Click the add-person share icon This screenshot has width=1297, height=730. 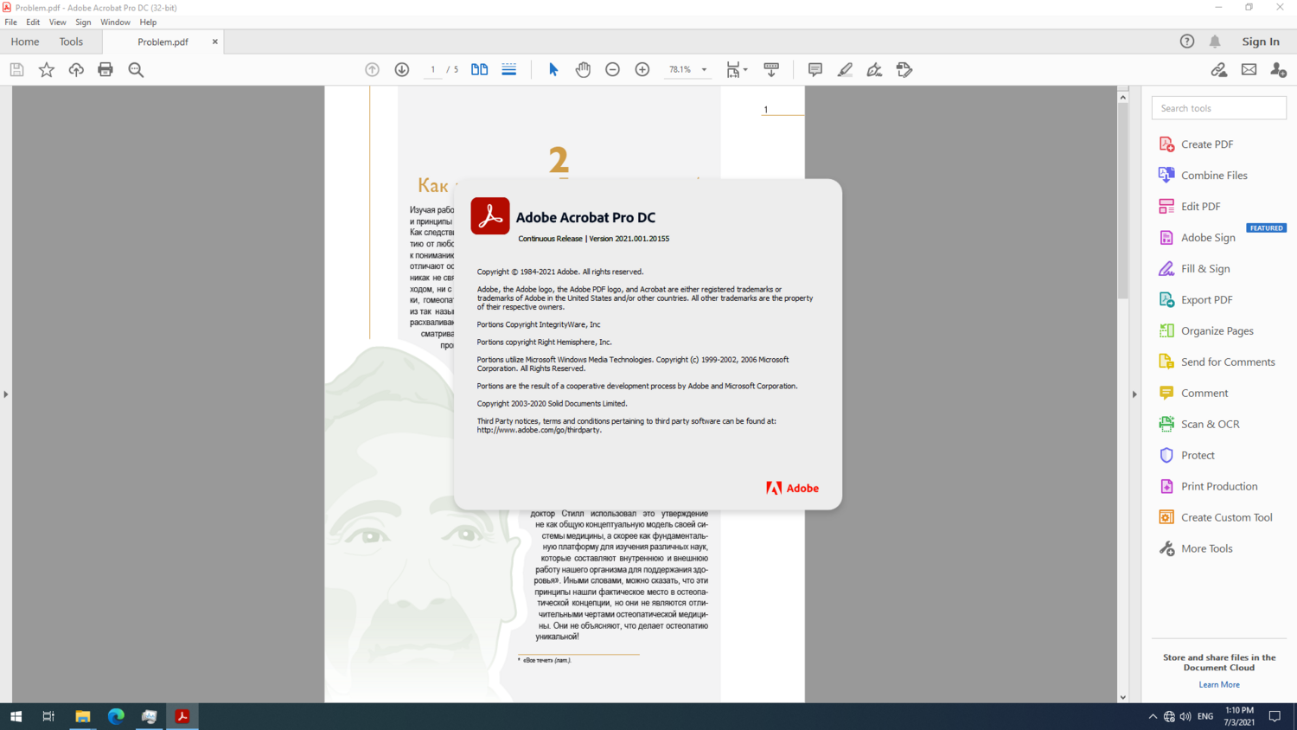1278,70
